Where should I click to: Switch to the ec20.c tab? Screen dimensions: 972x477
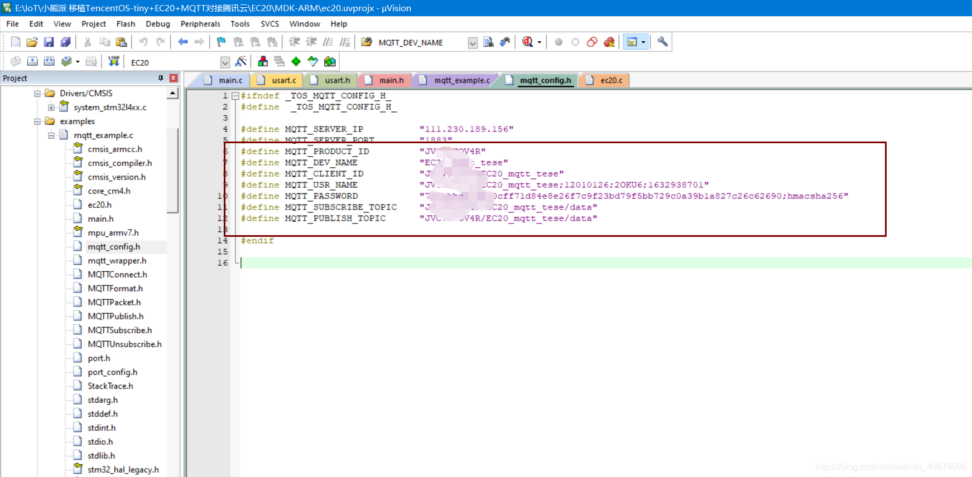(x=604, y=80)
